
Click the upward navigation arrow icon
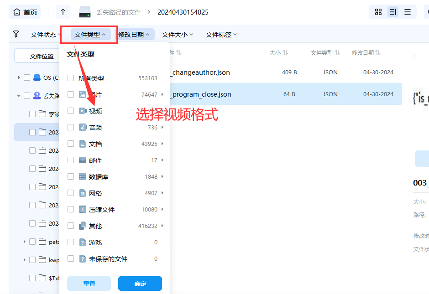(63, 12)
